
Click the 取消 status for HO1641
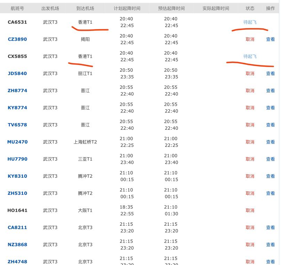[250, 210]
